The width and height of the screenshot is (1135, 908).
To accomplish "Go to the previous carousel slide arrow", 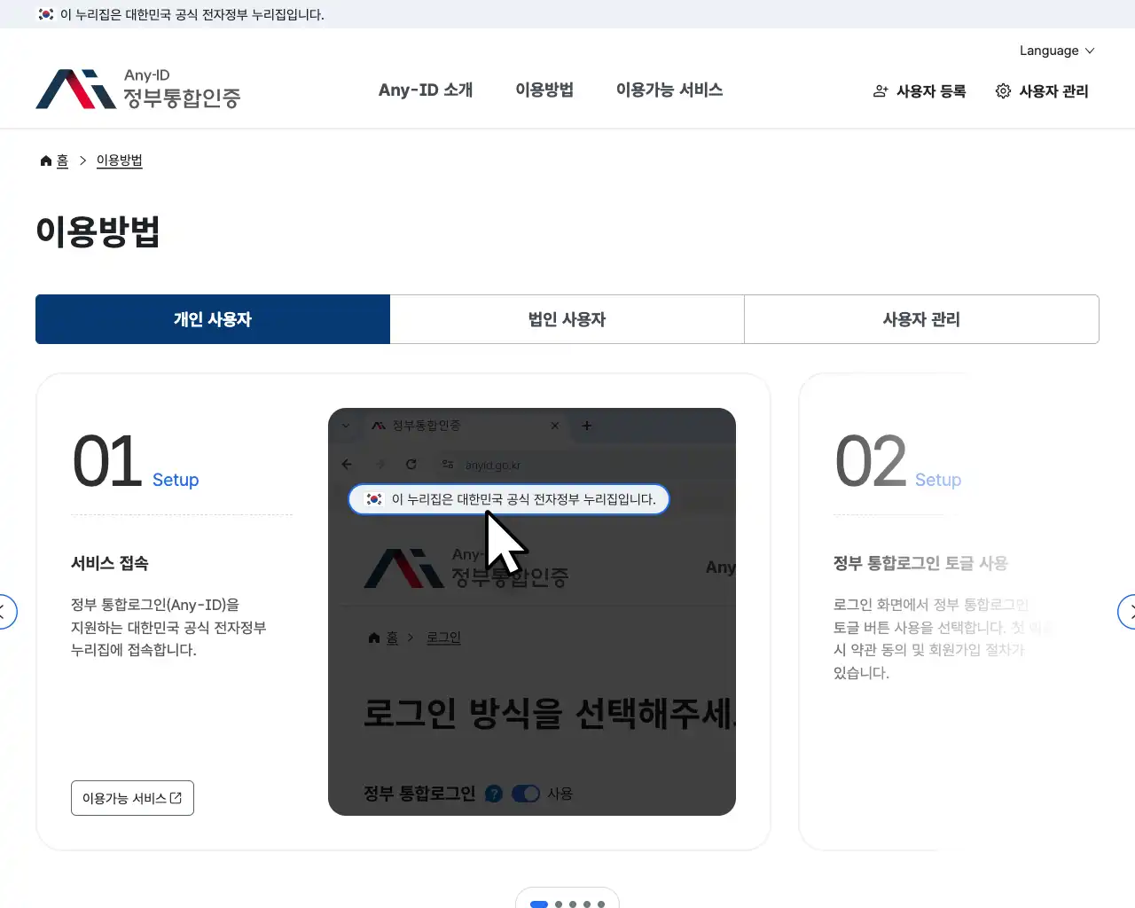I will click(x=4, y=612).
